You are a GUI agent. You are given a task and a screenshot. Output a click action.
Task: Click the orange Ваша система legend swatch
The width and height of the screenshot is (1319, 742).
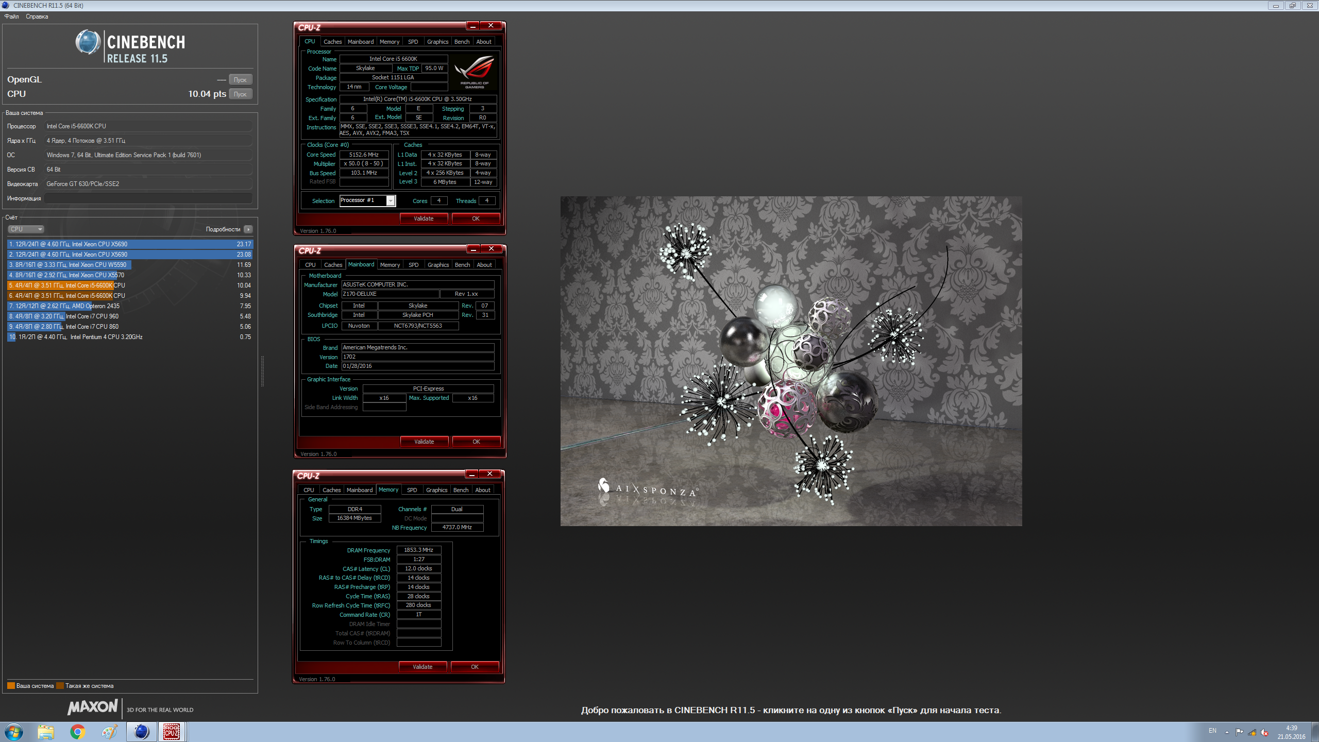pyautogui.click(x=11, y=686)
